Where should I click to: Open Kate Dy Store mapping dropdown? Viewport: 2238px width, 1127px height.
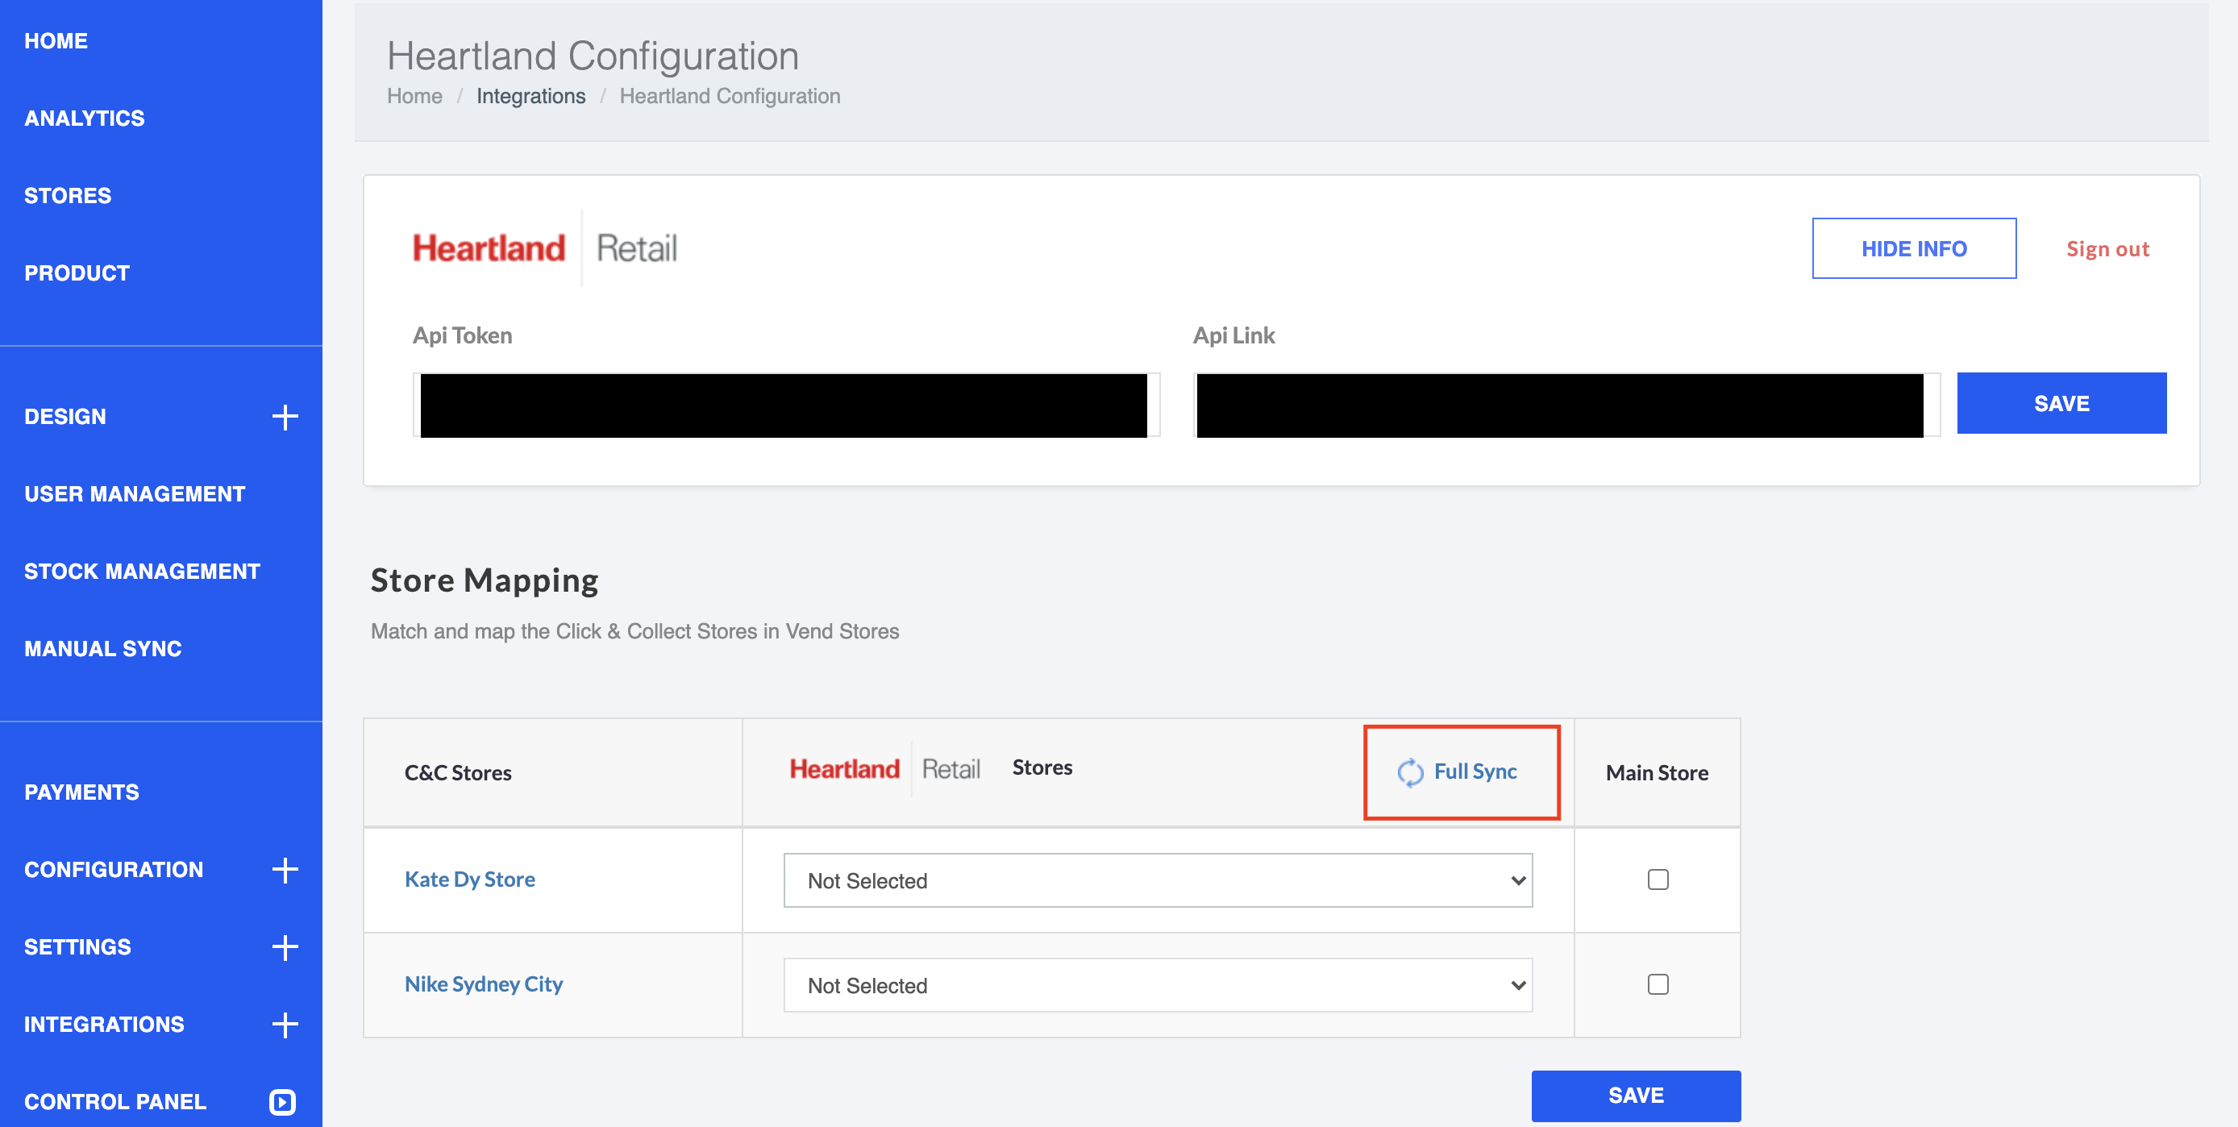pos(1157,880)
